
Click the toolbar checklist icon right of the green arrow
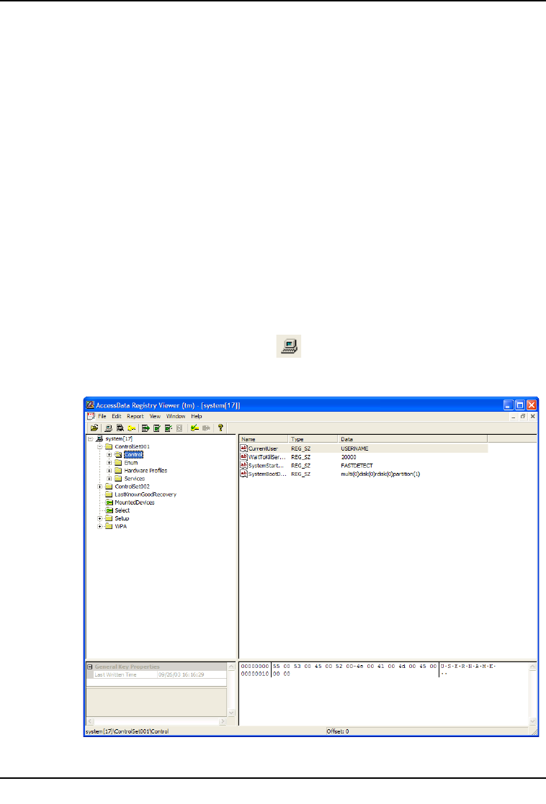157,428
